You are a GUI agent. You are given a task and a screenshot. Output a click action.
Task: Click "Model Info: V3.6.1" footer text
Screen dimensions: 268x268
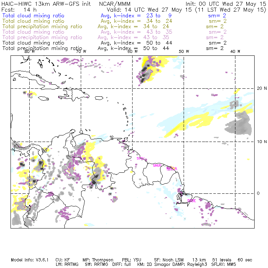[x=30, y=260]
